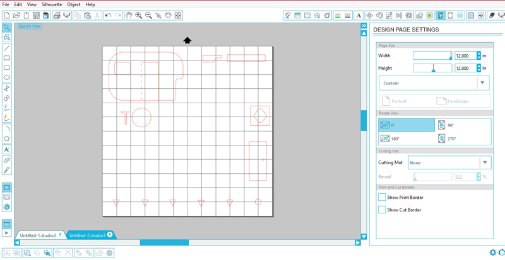Select the Text tool in left toolbar
Image resolution: width=505 pixels, height=260 pixels.
[6, 149]
